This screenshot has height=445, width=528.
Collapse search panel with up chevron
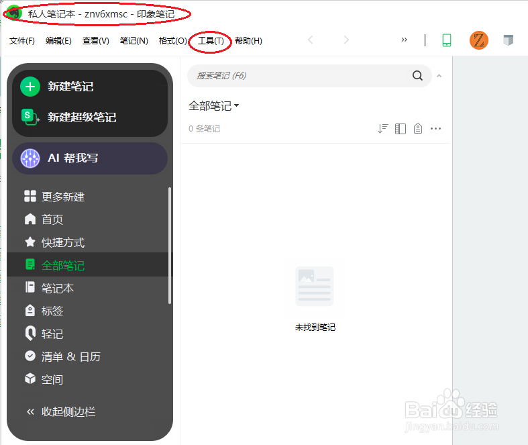tap(439, 76)
